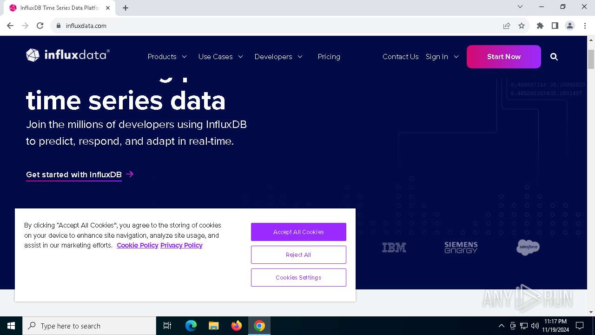Click the Chrome taskbar icon
The width and height of the screenshot is (595, 335).
[259, 326]
